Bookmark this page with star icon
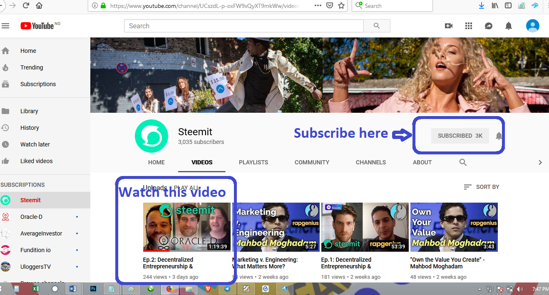The width and height of the screenshot is (549, 295). click(342, 6)
